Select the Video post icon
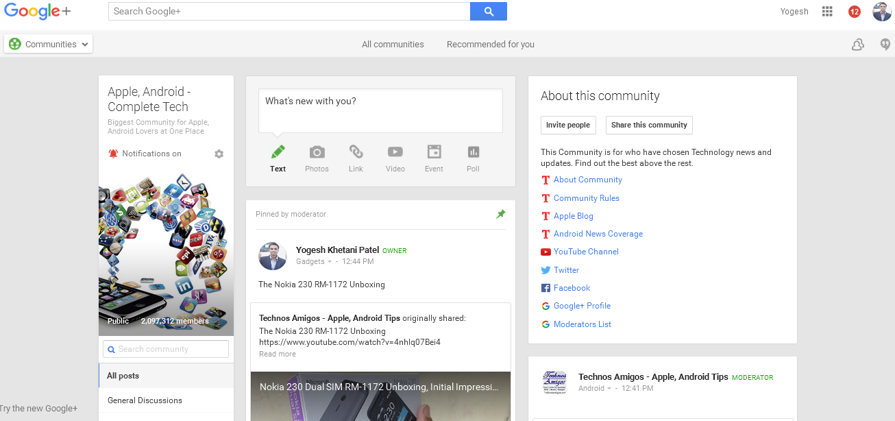The image size is (895, 421). [395, 152]
